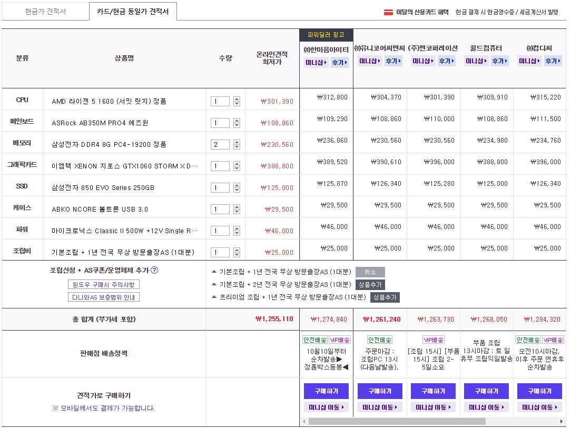Viewport: 571px width, 429px height.
Task: Click the help question mark icon
Action: (x=154, y=270)
